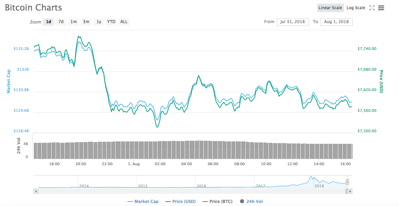Click the $7,560.00 price axis label
Viewport: 399px width, 206px height.
point(367,111)
